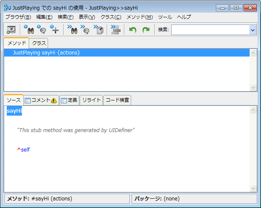Open the ヘルプ menu
This screenshot has width=261, height=208.
184,17
